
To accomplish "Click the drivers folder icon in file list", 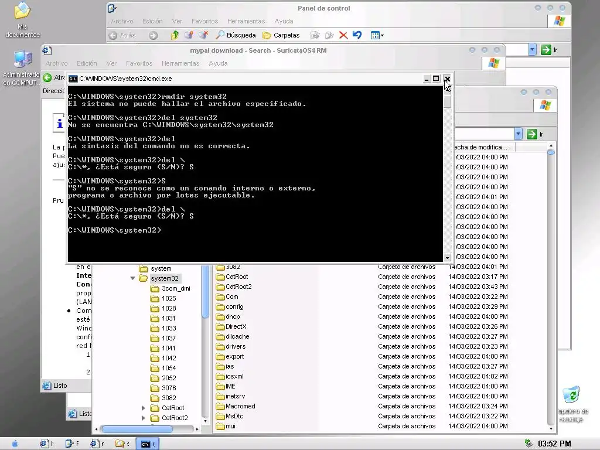I will 220,346.
